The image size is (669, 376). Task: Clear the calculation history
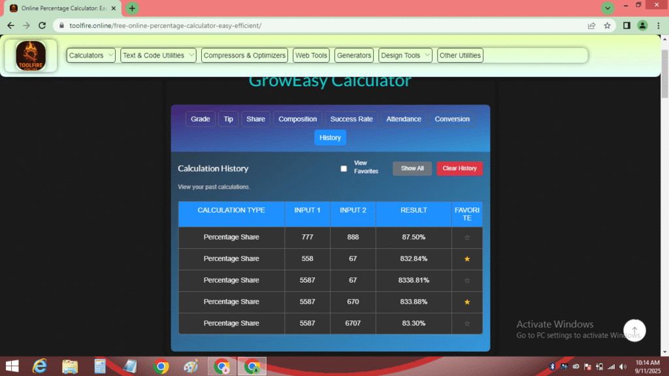coord(459,168)
